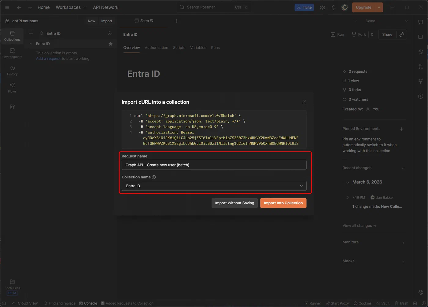Expand the Monitors section
Screen dimensions: 428x307
pos(403,243)
